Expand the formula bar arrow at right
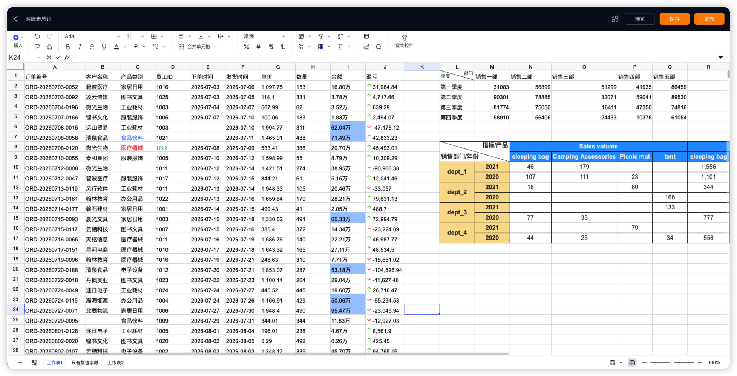The width and height of the screenshot is (737, 376). (x=720, y=57)
